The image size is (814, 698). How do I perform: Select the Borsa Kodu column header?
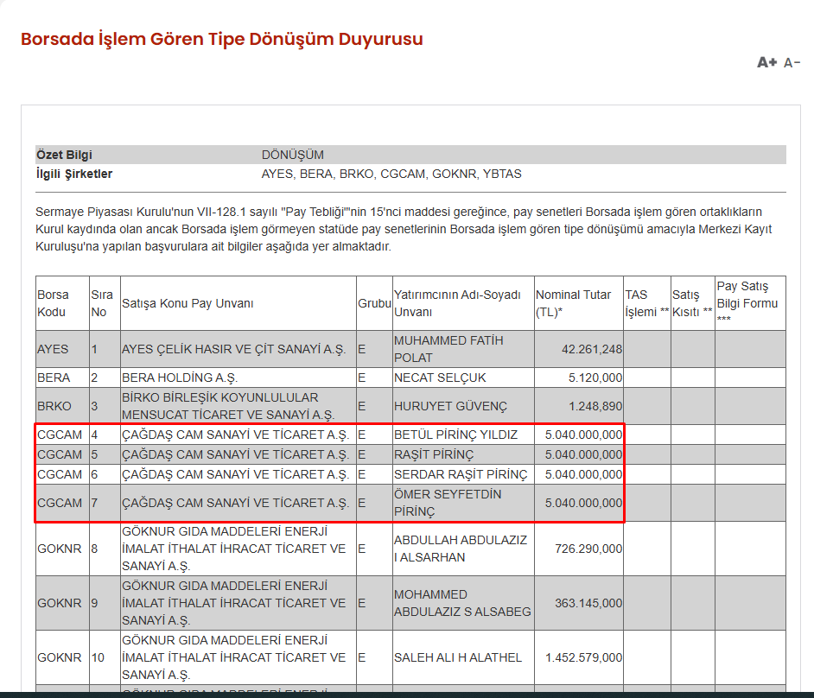(x=53, y=301)
